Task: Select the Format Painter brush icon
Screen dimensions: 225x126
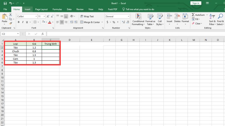Action: (11, 24)
